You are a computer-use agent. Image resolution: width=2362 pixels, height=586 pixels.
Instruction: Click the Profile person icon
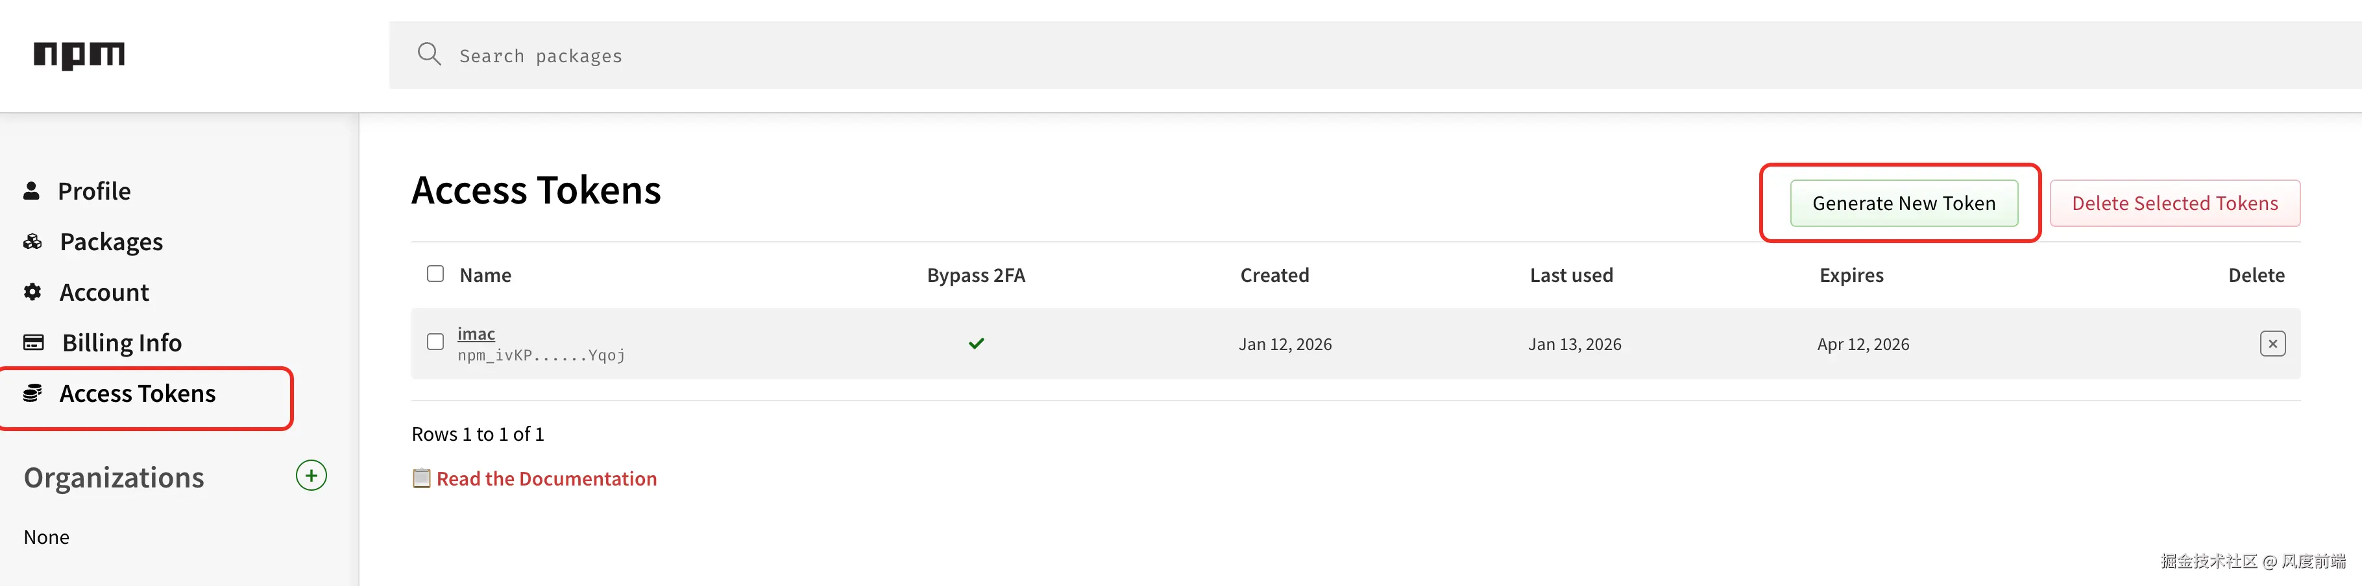tap(32, 191)
